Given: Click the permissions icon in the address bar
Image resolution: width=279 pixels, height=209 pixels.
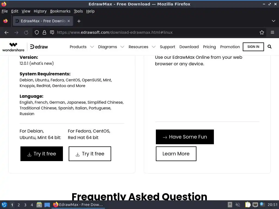Looking at the screenshot, I should 52,32.
